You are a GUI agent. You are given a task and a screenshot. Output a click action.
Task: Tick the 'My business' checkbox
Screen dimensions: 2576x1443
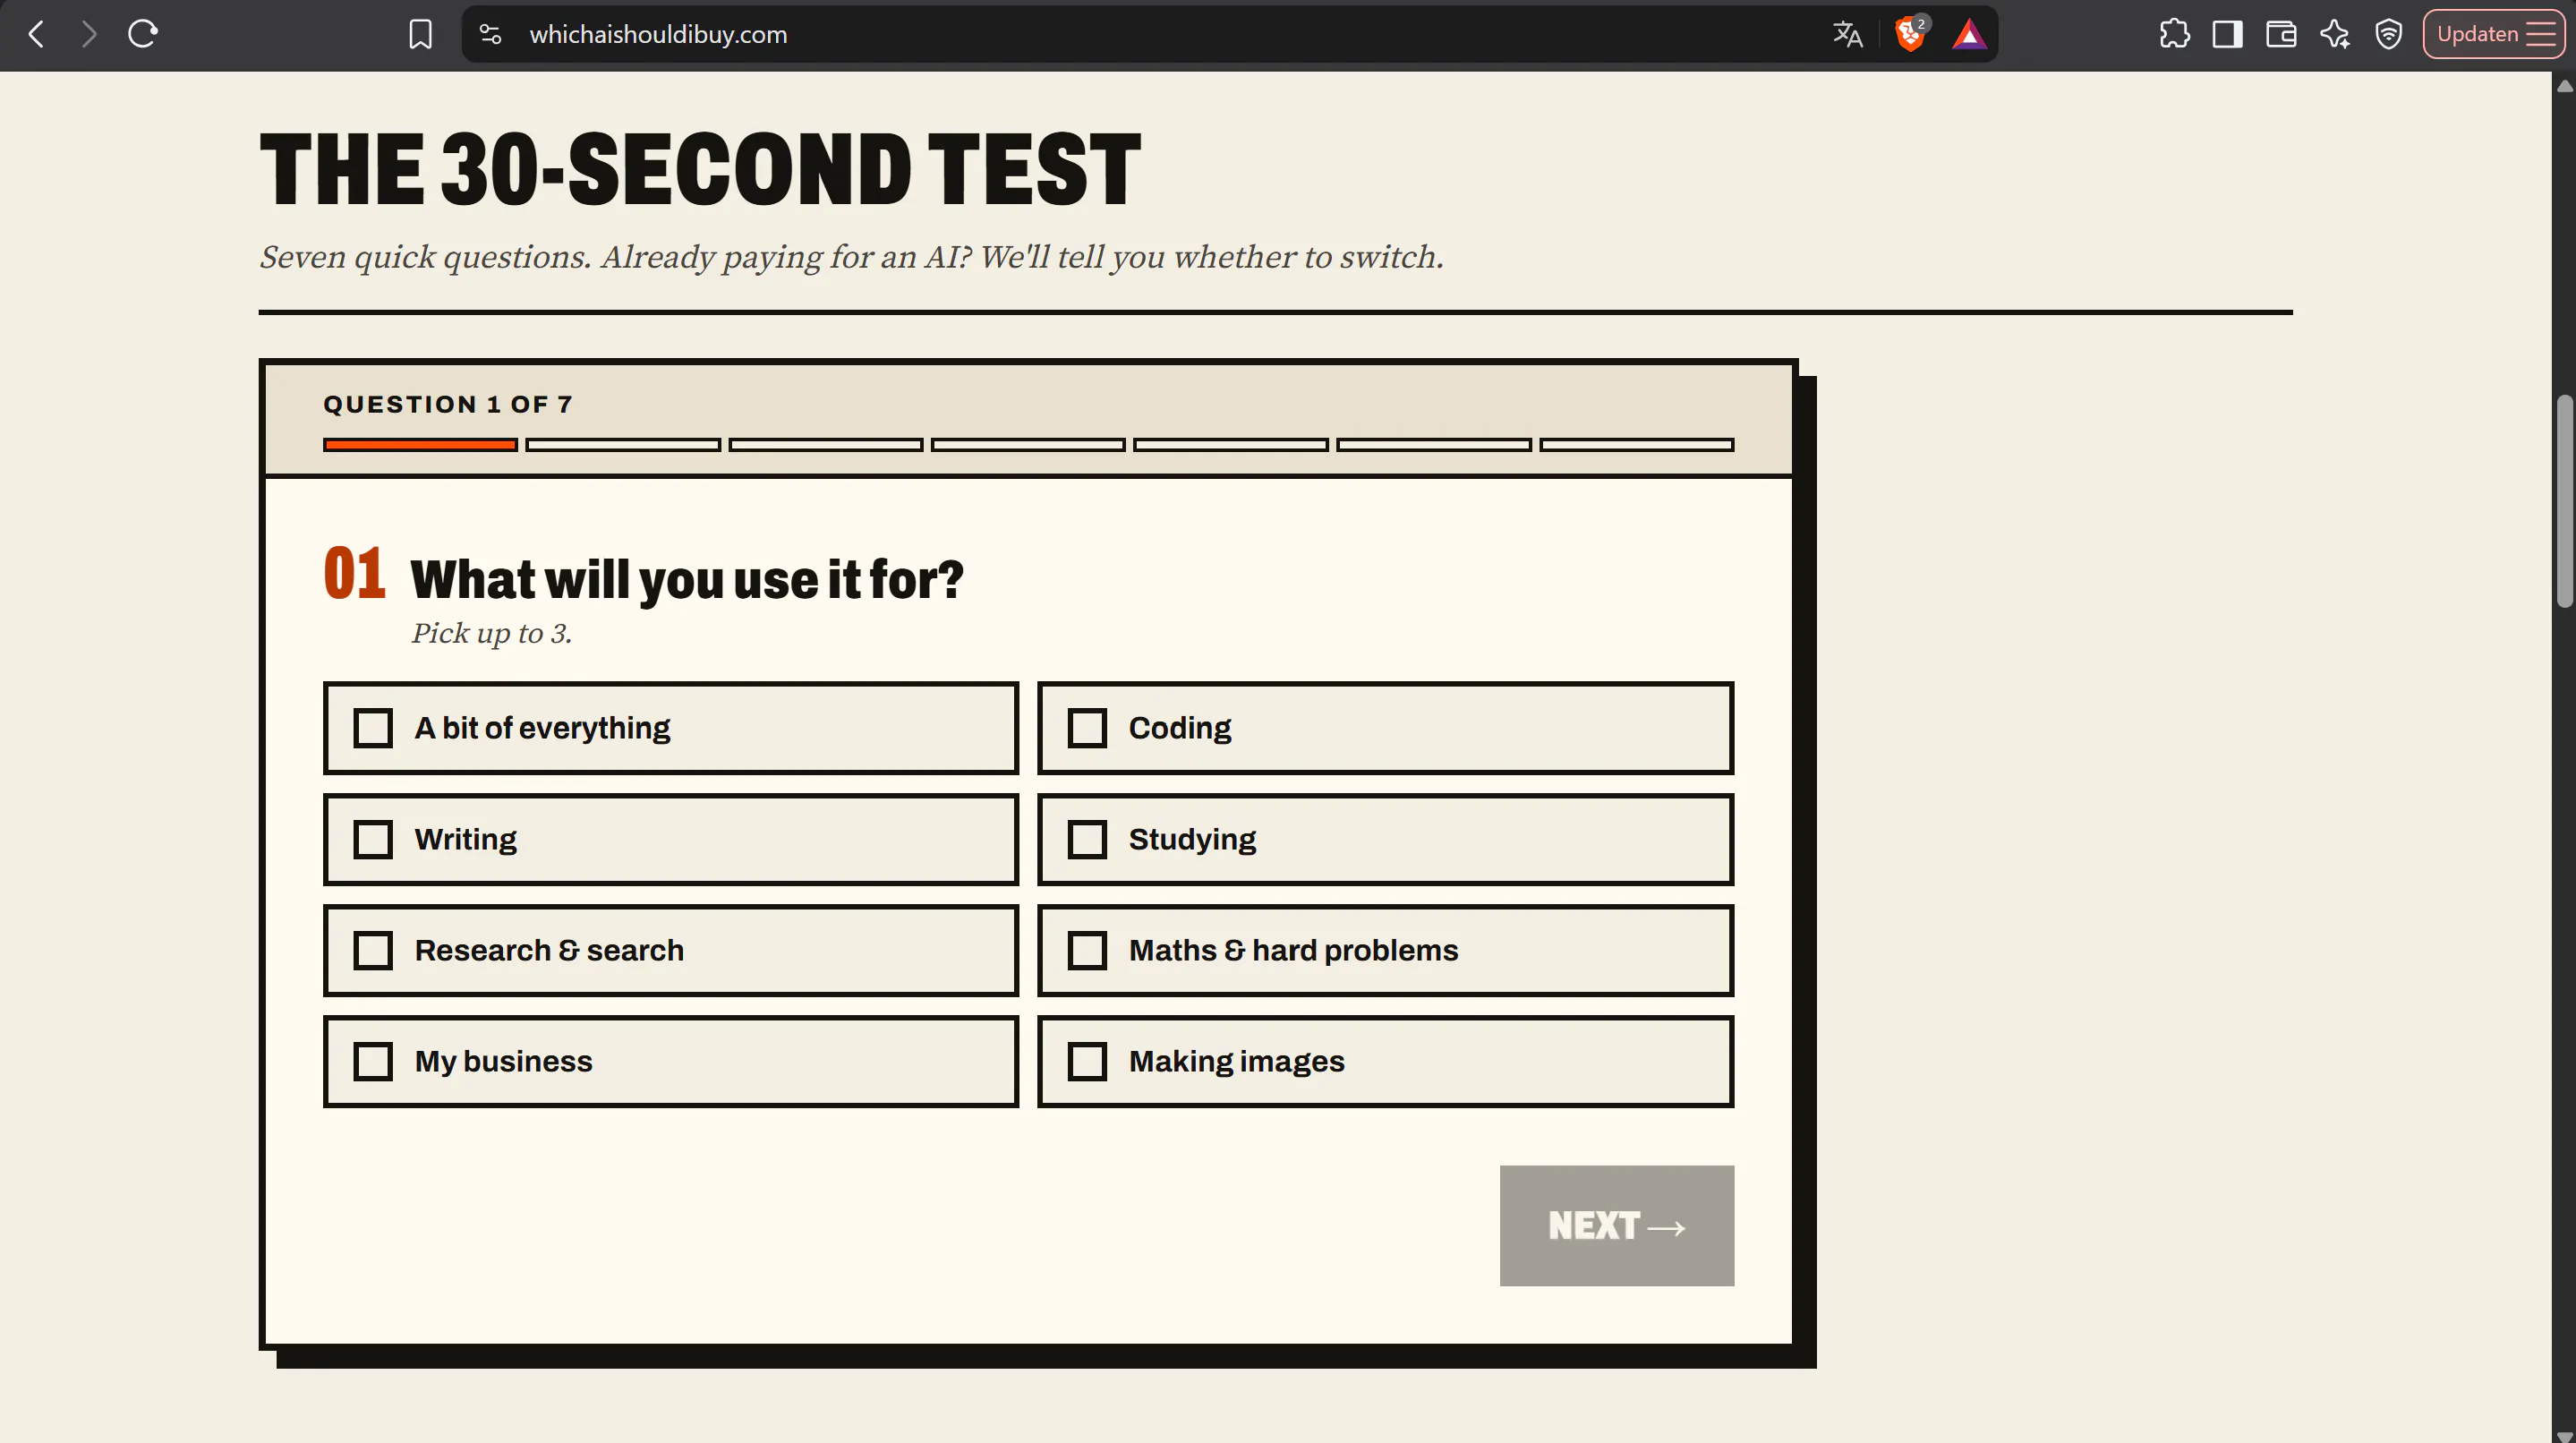pos(671,1061)
